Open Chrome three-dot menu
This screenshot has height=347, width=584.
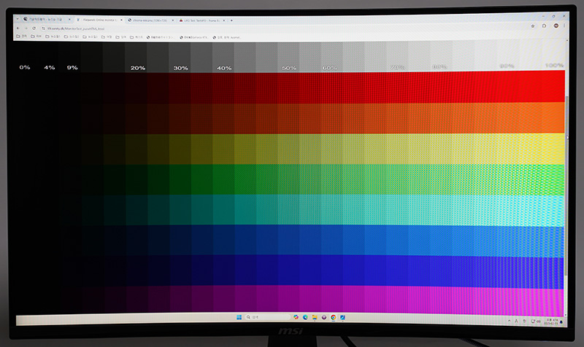[x=564, y=26]
